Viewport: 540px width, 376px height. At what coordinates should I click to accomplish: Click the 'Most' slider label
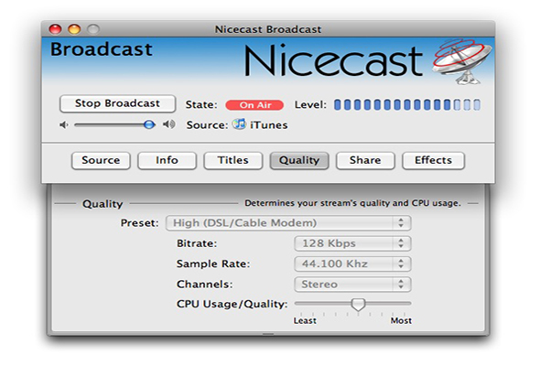pyautogui.click(x=401, y=321)
